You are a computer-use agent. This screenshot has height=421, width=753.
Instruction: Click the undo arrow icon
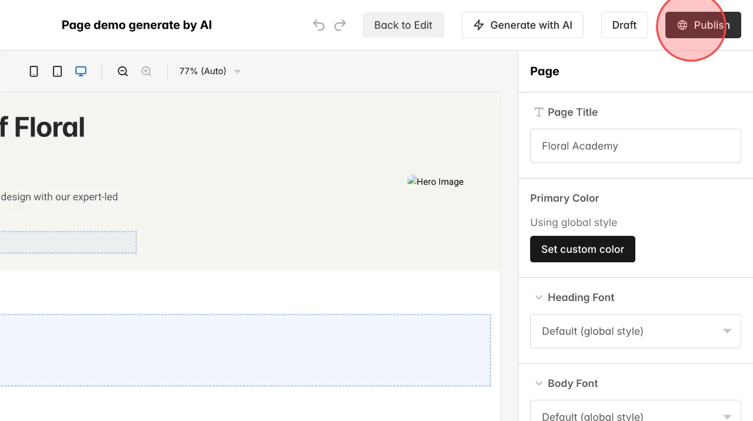point(319,25)
